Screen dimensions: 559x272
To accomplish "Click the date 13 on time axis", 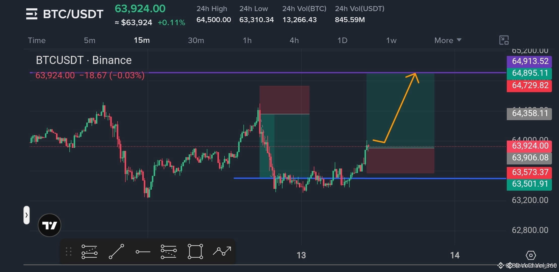I will 301,255.
